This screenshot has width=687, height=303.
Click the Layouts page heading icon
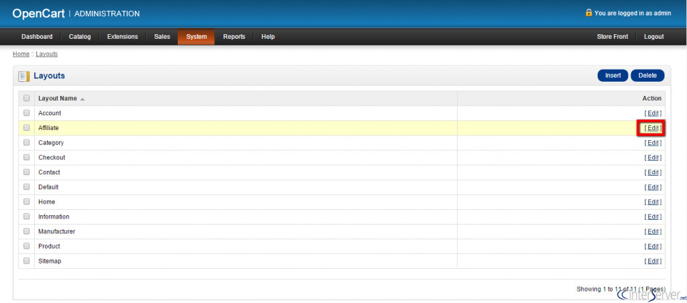point(23,76)
